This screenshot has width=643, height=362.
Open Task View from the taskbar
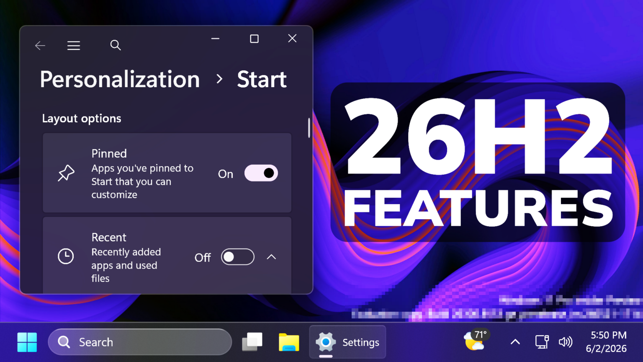click(252, 342)
